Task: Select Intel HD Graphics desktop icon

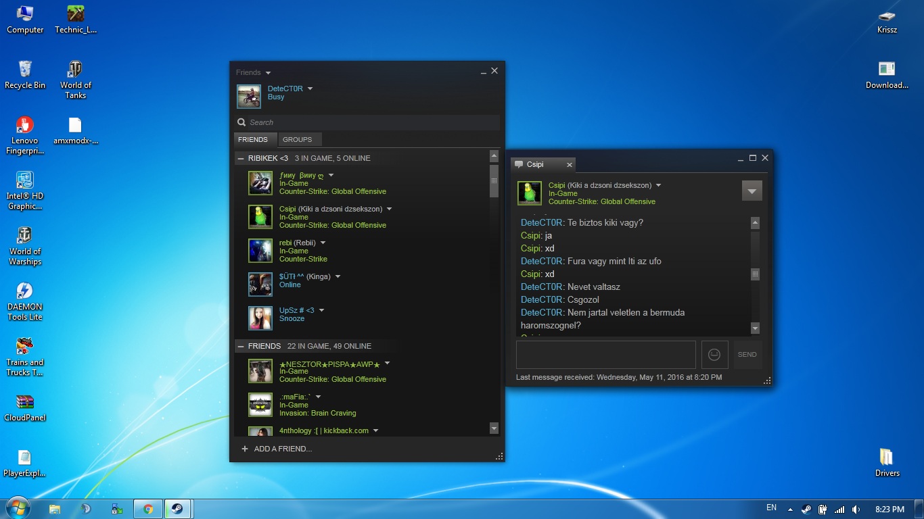Action: coord(25,191)
